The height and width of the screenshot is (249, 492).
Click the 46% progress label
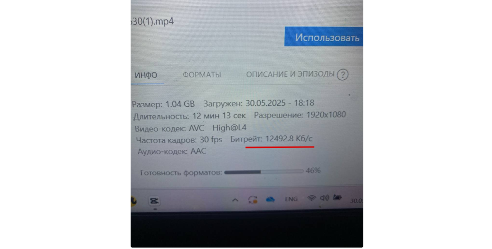[313, 171]
